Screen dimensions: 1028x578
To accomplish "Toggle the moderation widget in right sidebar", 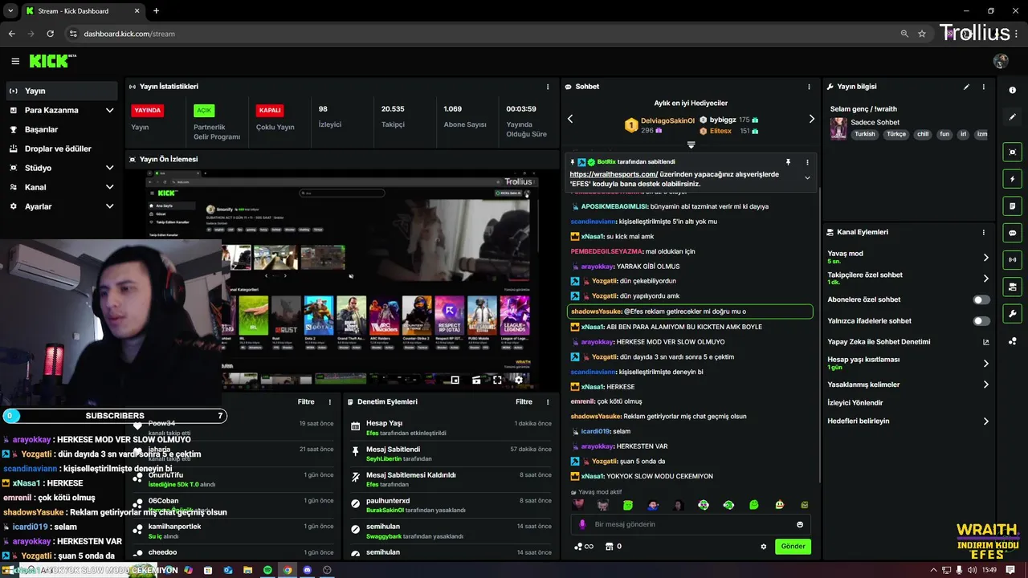I will tap(1012, 287).
